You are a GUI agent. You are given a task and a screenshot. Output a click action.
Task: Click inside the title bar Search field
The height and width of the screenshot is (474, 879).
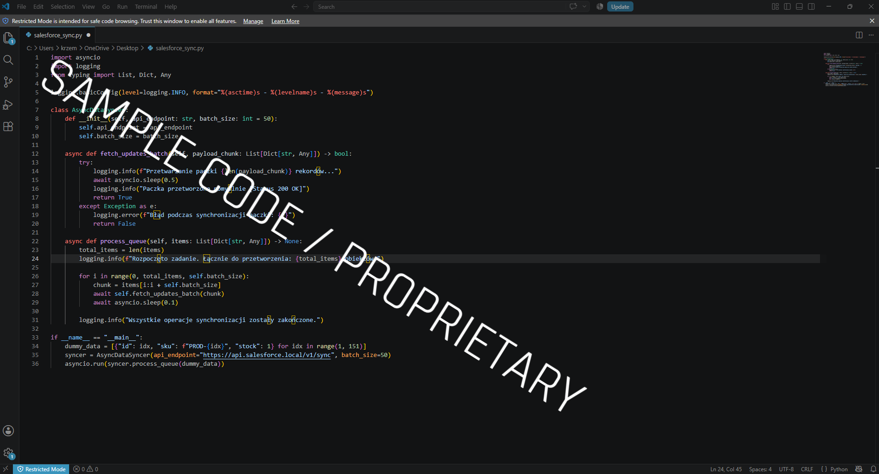coord(440,6)
